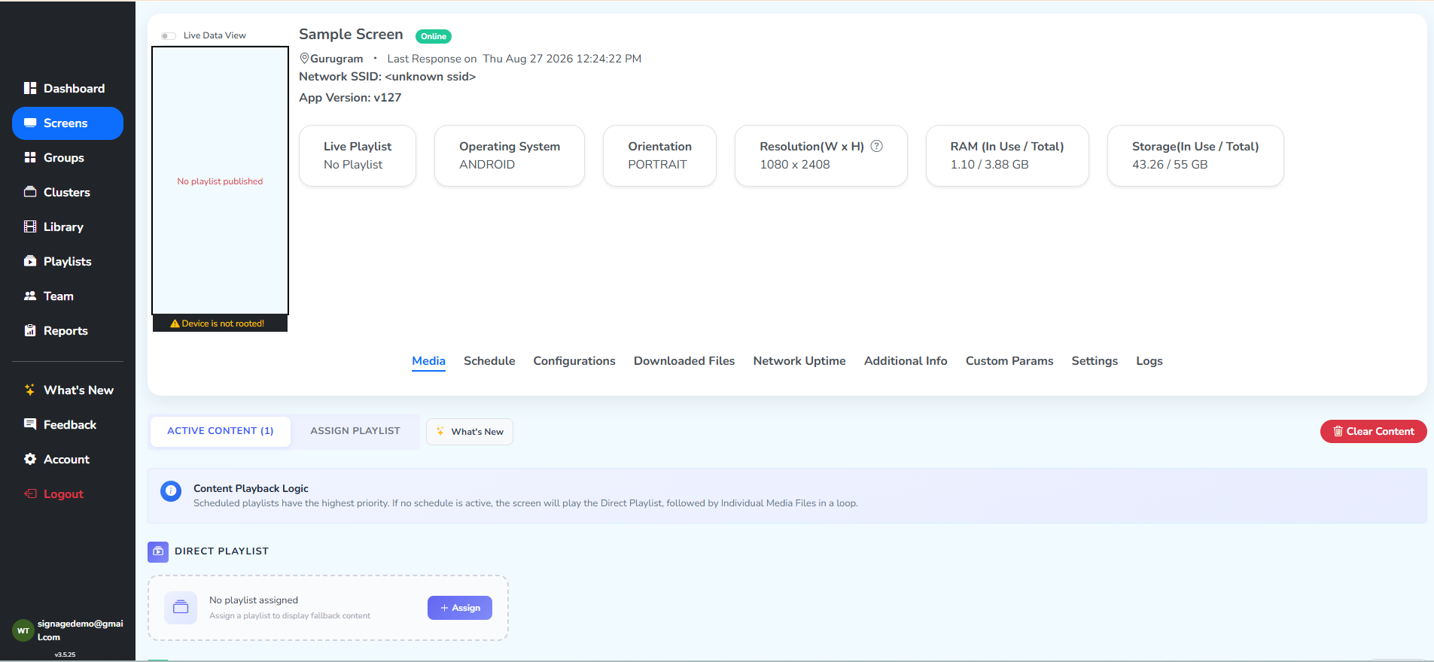Viewport: 1434px width, 662px height.
Task: Open the Groups grid icon
Action: tap(30, 157)
